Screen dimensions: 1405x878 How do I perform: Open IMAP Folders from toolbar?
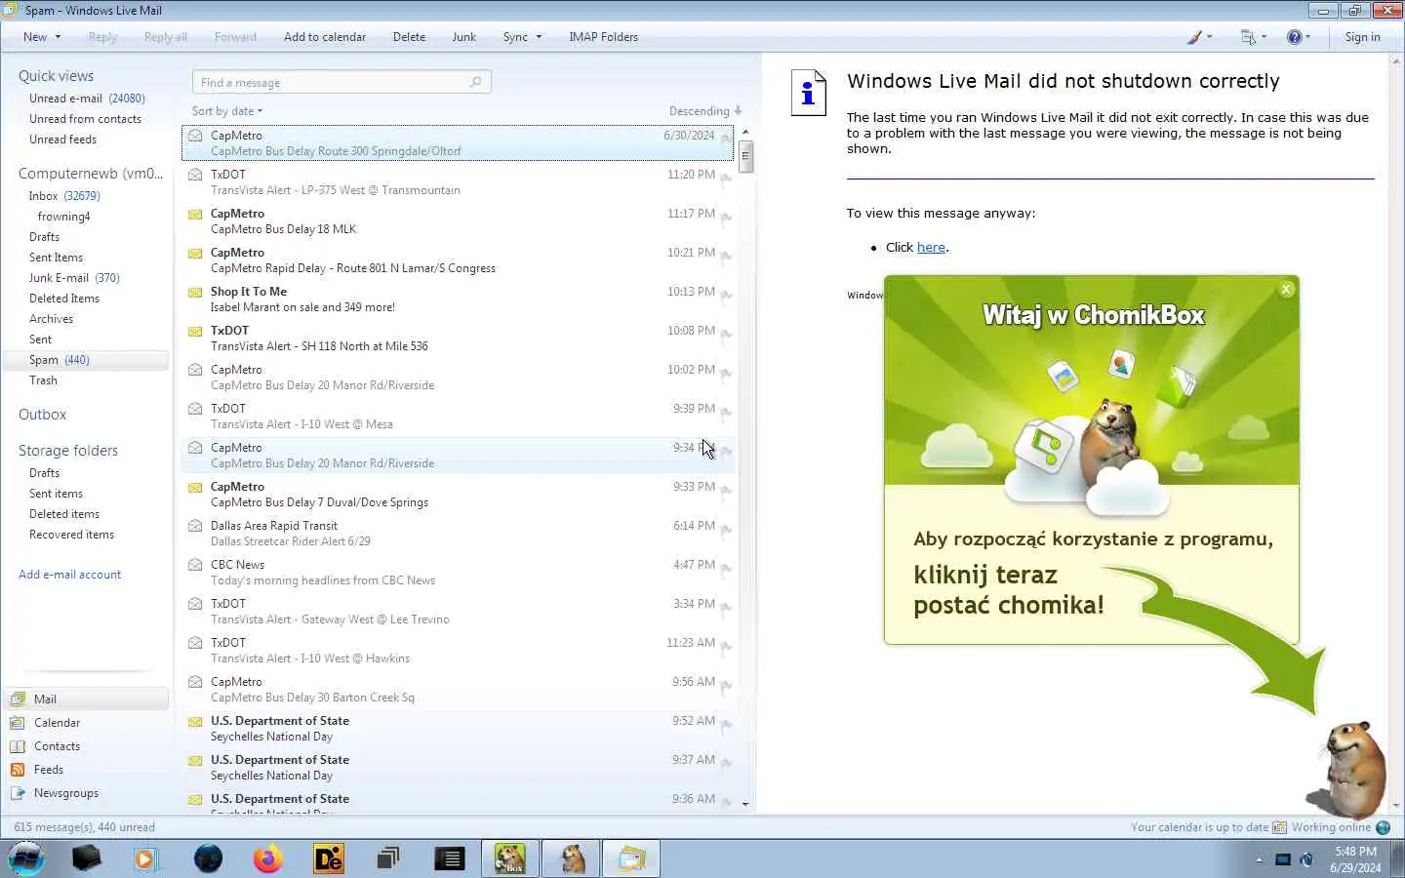coord(604,37)
